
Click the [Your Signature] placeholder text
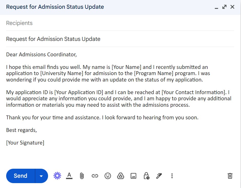click(25, 143)
